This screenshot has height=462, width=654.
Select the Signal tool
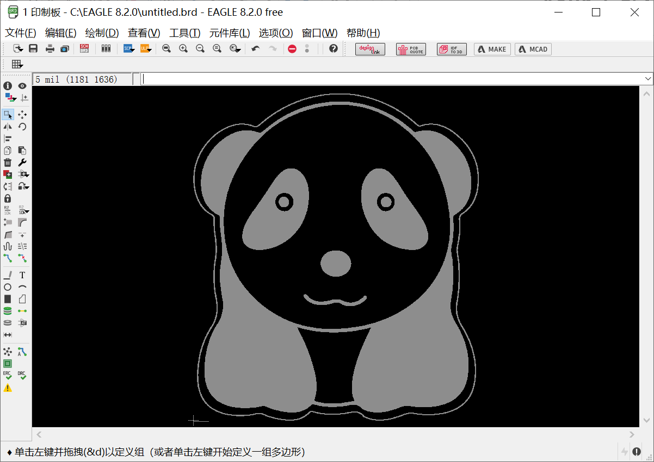(22, 311)
